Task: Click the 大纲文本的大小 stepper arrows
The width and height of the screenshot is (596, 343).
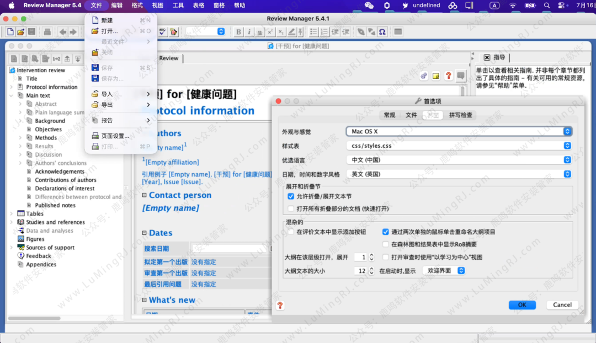Action: [371, 271]
